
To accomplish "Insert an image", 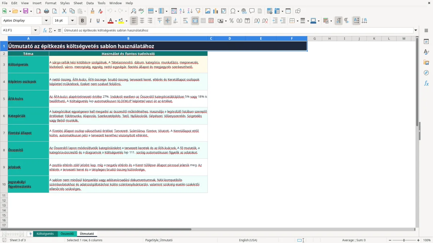I will [208, 11].
